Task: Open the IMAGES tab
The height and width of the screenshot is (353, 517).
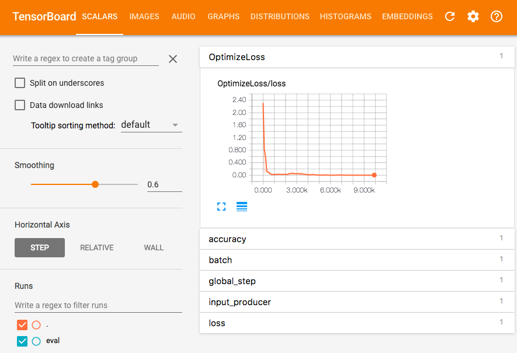Action: [144, 16]
